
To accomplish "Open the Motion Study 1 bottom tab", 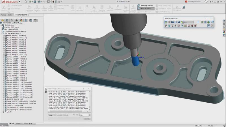I will point(28,124).
